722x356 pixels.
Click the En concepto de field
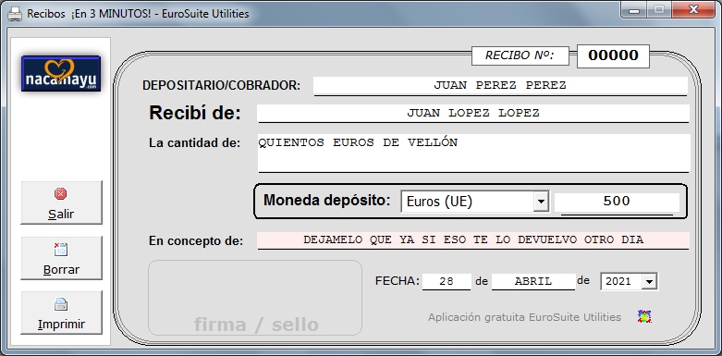click(x=473, y=240)
